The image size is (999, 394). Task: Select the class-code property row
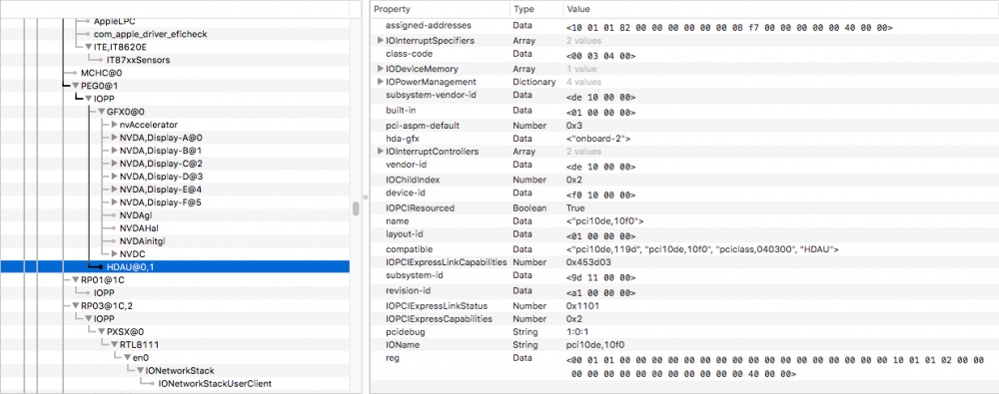click(x=685, y=55)
